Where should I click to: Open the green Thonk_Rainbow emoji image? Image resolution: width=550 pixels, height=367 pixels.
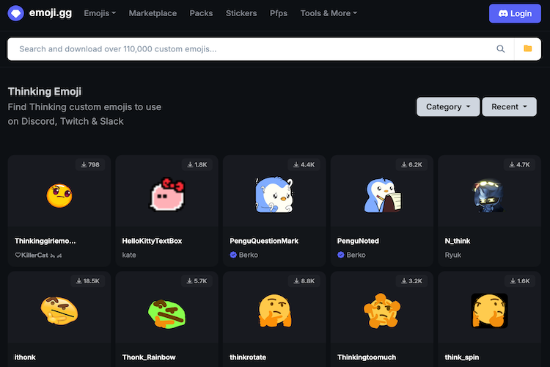167,313
